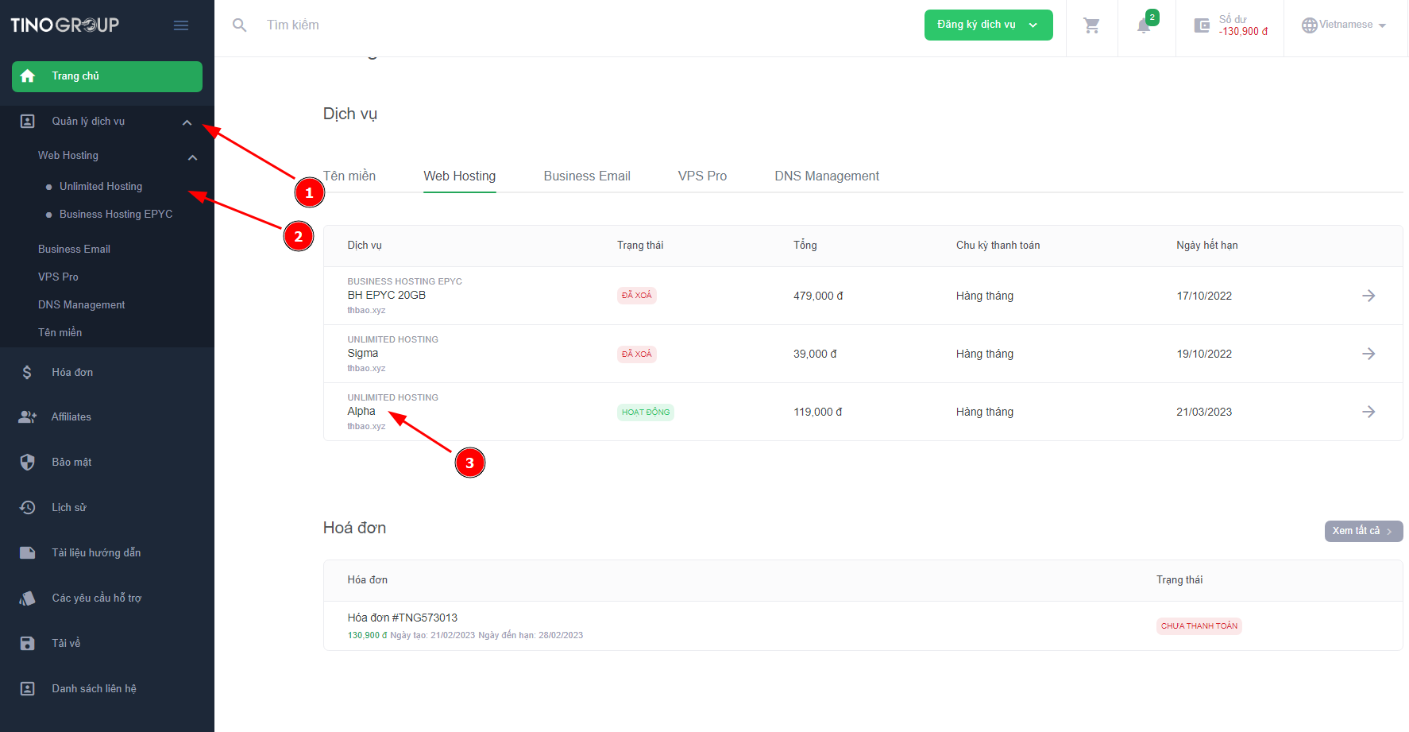The height and width of the screenshot is (732, 1409).
Task: Collapse the Web Hosting submenu chevron
Action: 192,157
